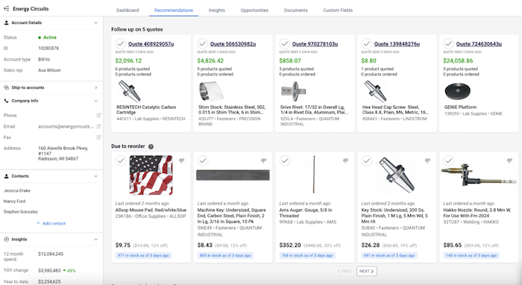This screenshot has width=522, height=285.
Task: Thumbs down the Key Stock recommendation
Action: (x=427, y=160)
